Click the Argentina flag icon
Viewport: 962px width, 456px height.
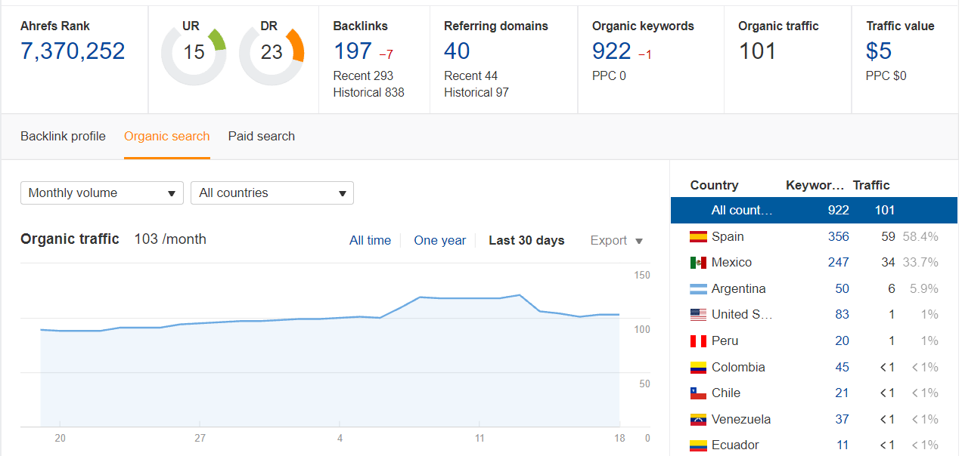coord(698,289)
